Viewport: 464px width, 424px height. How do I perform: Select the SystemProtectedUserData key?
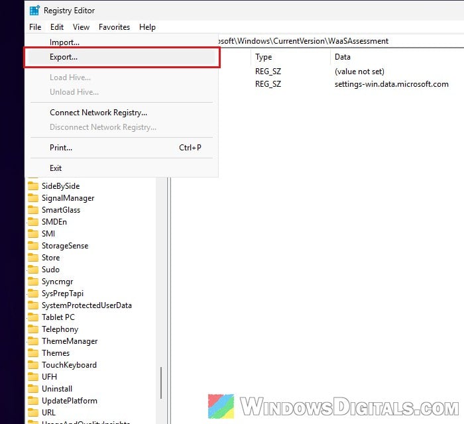point(87,305)
